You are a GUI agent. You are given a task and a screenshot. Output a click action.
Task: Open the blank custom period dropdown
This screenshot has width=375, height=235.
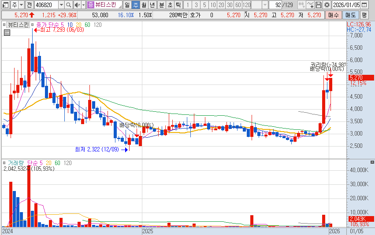pos(265,5)
